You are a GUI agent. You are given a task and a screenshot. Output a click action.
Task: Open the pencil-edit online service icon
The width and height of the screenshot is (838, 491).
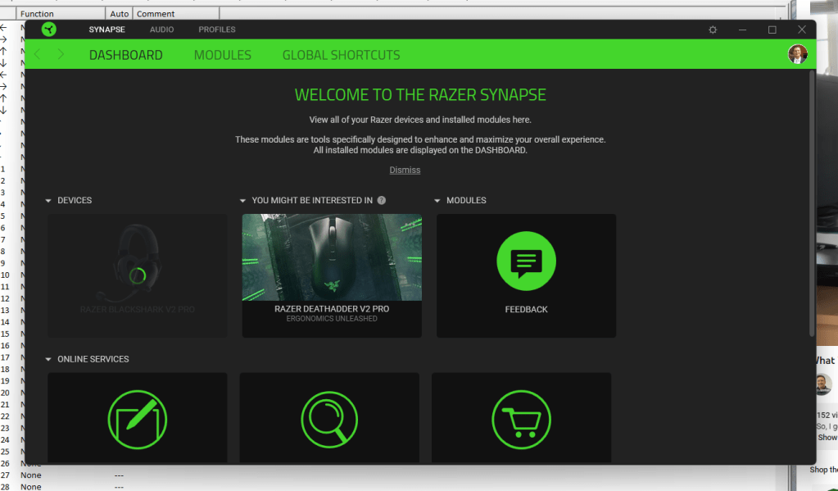click(x=138, y=420)
